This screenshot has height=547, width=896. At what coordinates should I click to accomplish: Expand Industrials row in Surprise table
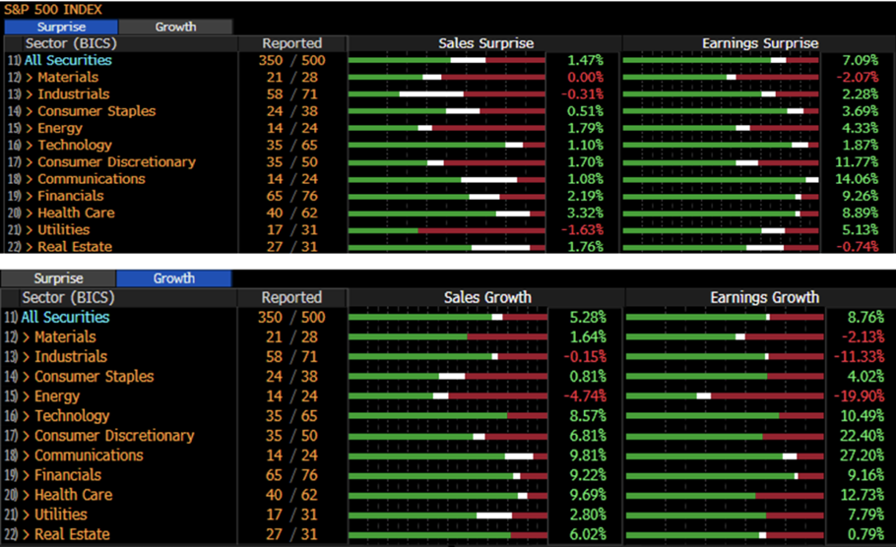pyautogui.click(x=30, y=94)
